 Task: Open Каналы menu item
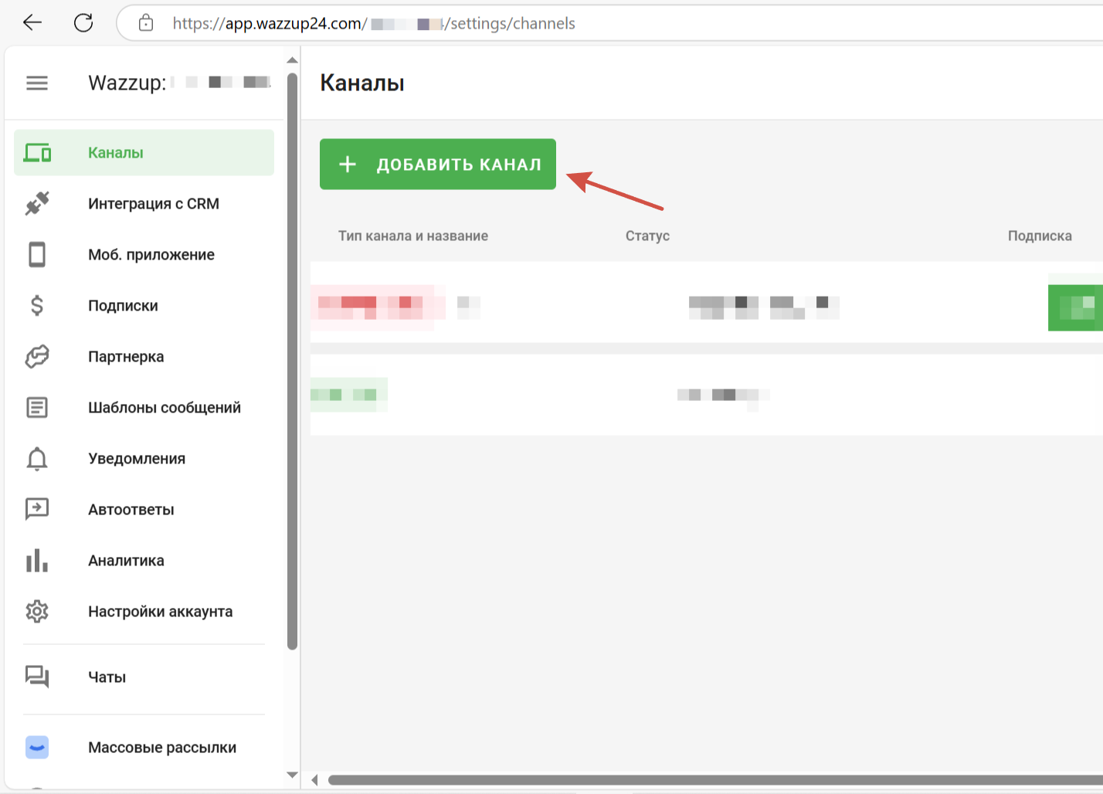click(x=144, y=153)
